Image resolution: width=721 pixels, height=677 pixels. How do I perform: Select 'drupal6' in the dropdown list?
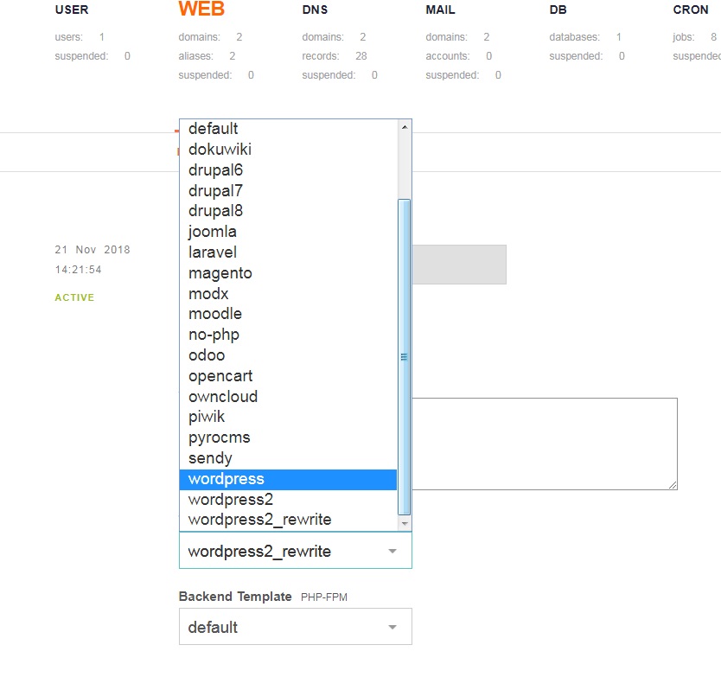pos(288,169)
